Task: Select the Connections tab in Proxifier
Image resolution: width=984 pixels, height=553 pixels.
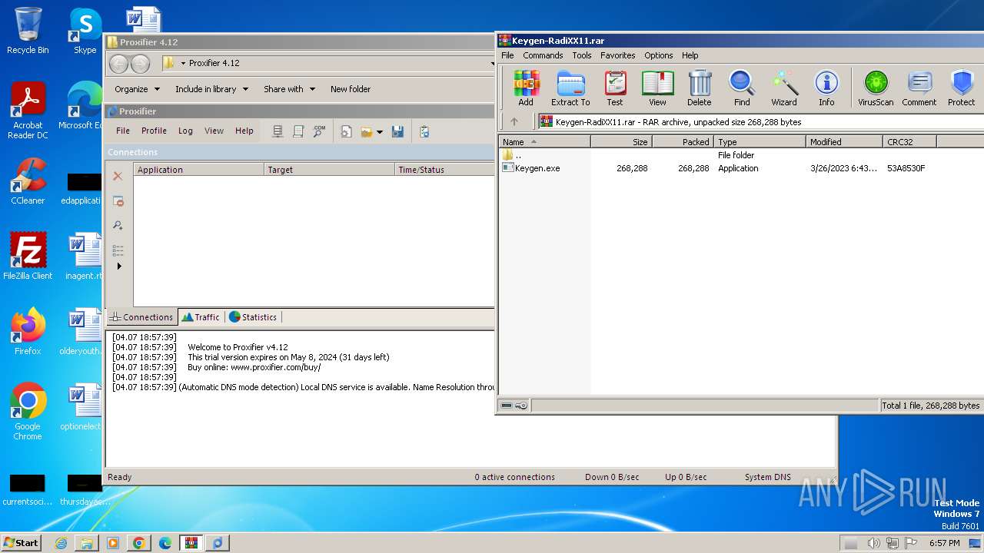Action: click(x=141, y=316)
